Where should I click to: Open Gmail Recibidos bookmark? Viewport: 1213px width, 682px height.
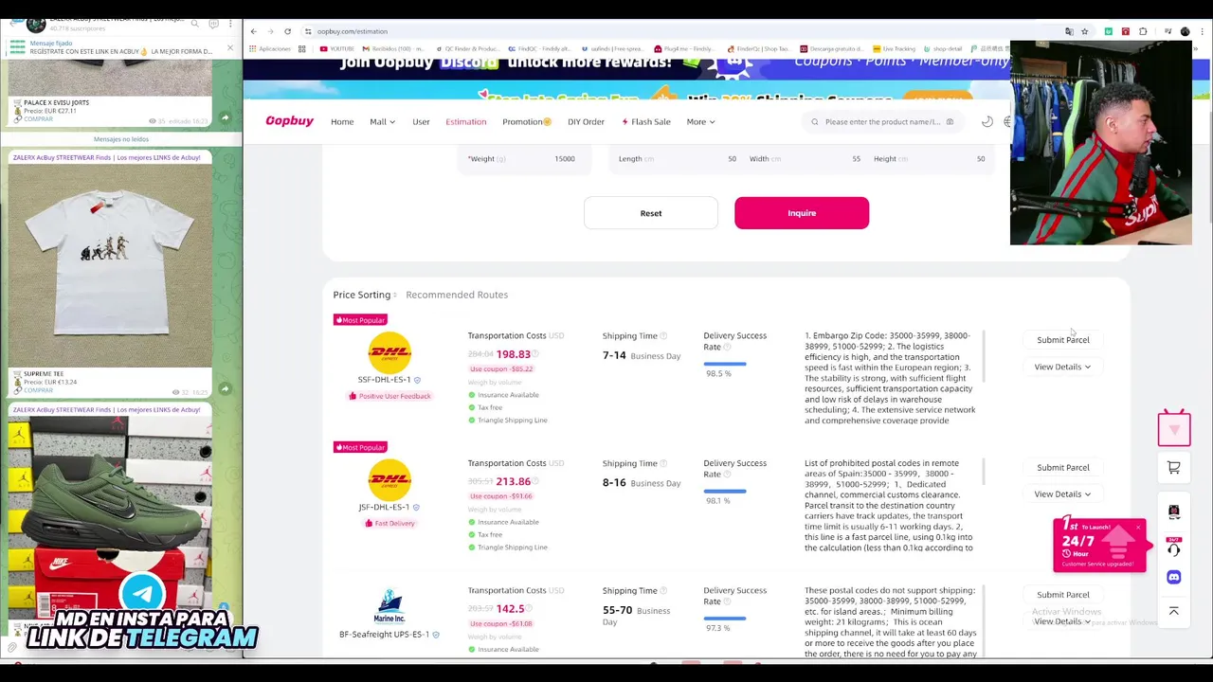click(x=392, y=48)
